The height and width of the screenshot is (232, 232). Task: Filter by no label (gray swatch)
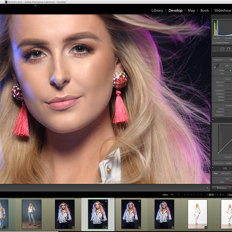(223, 195)
